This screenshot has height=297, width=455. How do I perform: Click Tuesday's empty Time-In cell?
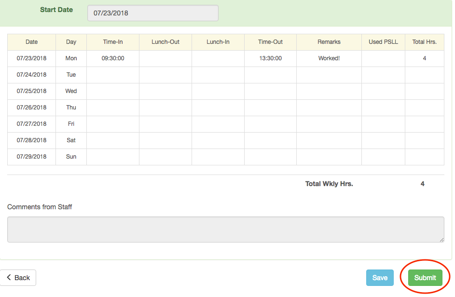point(113,75)
